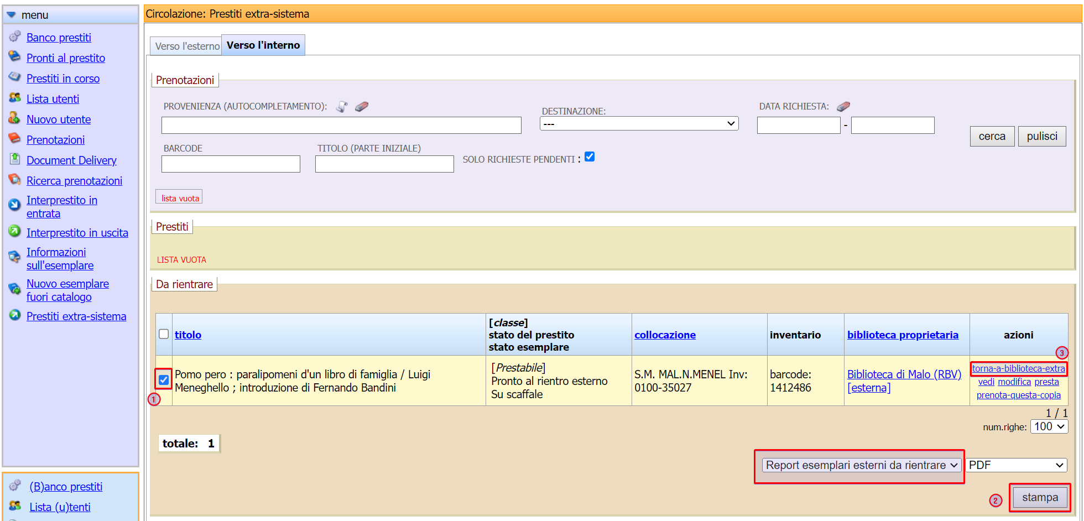This screenshot has width=1084, height=521.
Task: Click the Document Delivery icon
Action: tap(15, 159)
